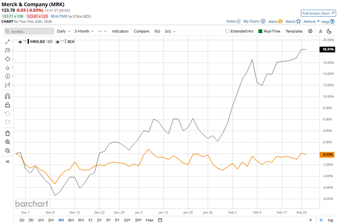This screenshot has width=339, height=224.
Task: Delete drawings with the trash icon
Action: pos(7,133)
